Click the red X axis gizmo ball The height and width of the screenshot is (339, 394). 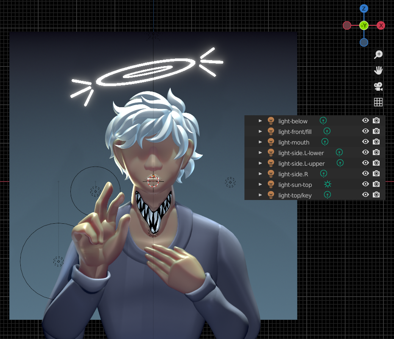[x=381, y=25]
